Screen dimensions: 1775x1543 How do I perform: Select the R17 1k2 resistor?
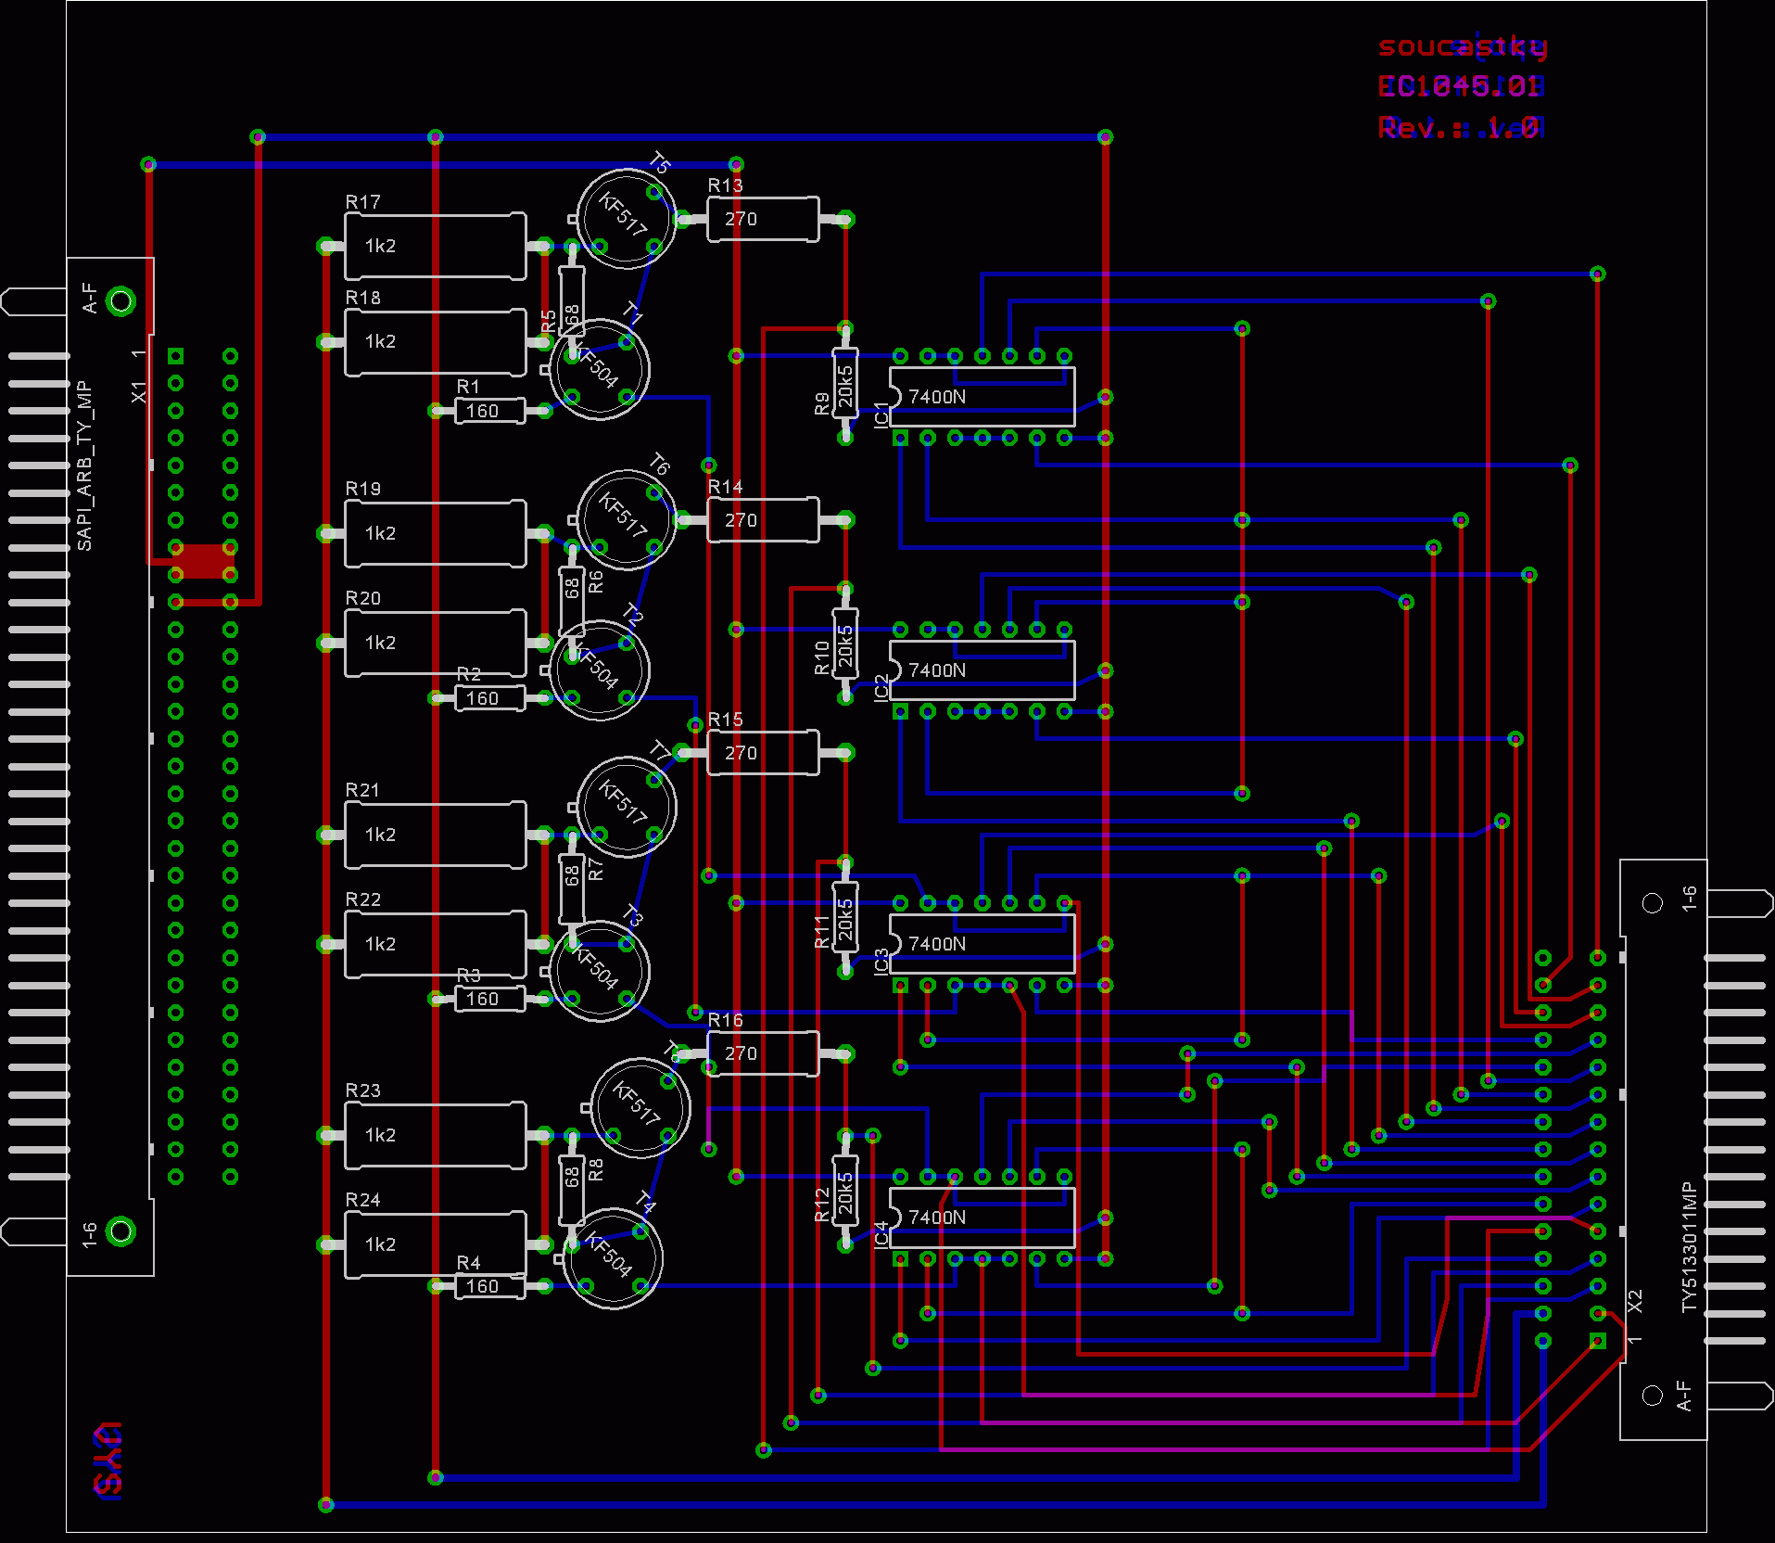[x=434, y=247]
